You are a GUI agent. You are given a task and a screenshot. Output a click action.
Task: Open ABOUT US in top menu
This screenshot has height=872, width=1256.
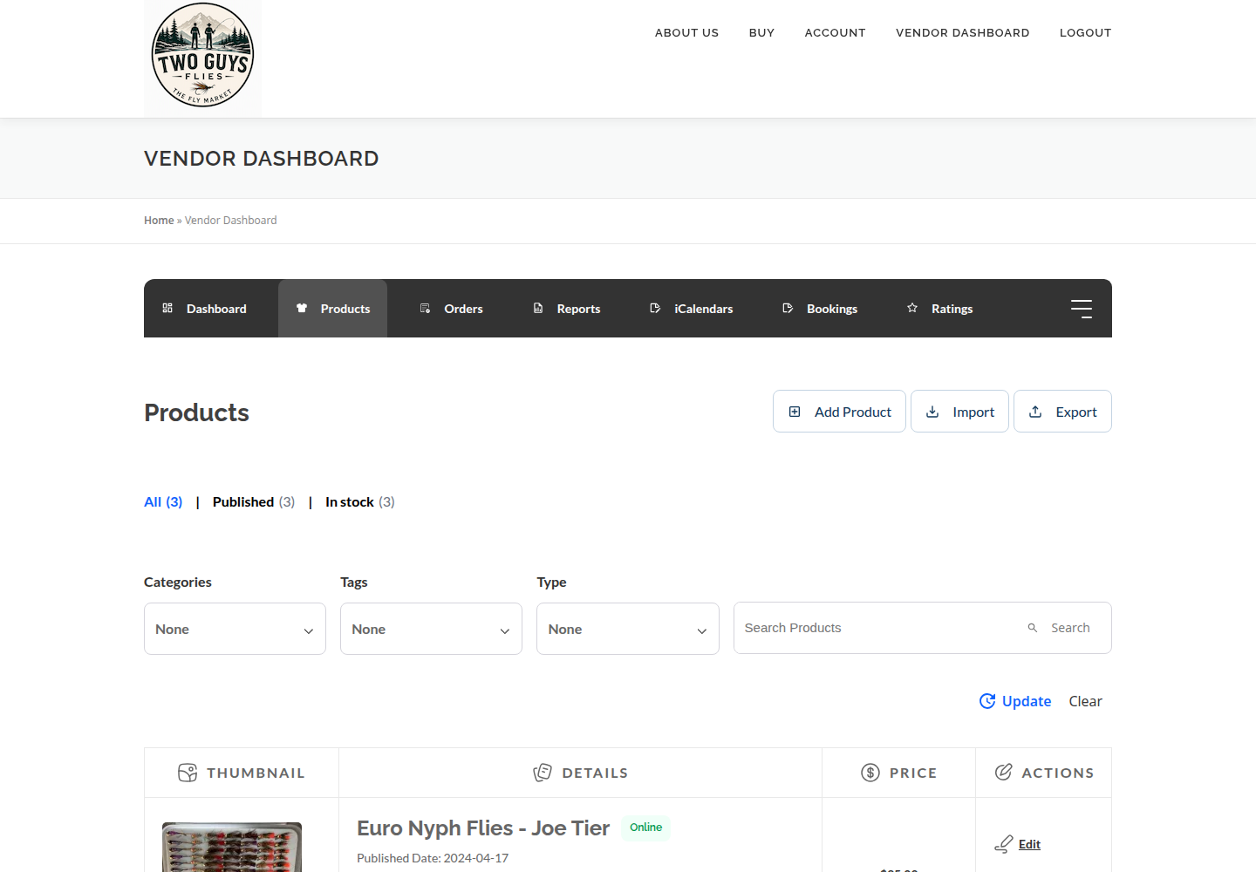[x=687, y=32]
